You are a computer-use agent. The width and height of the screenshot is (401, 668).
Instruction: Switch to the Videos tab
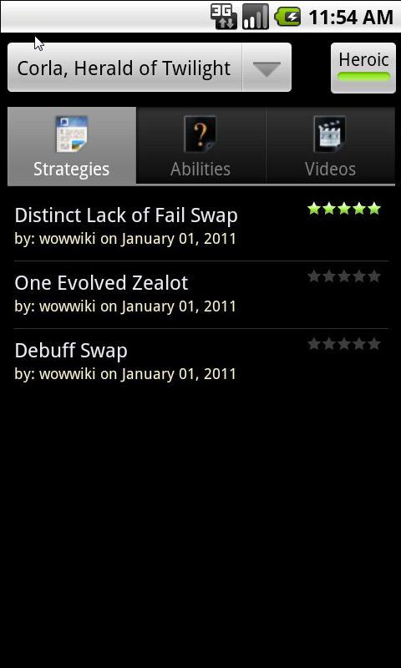(x=330, y=145)
